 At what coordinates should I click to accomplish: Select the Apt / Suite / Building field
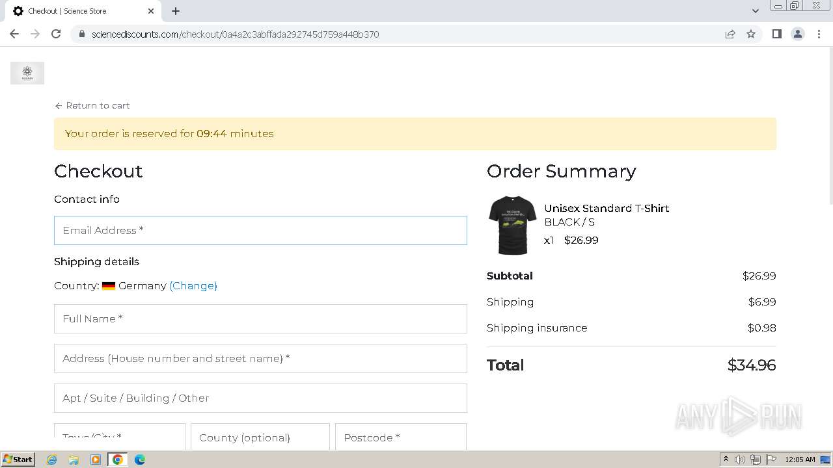[x=260, y=398]
